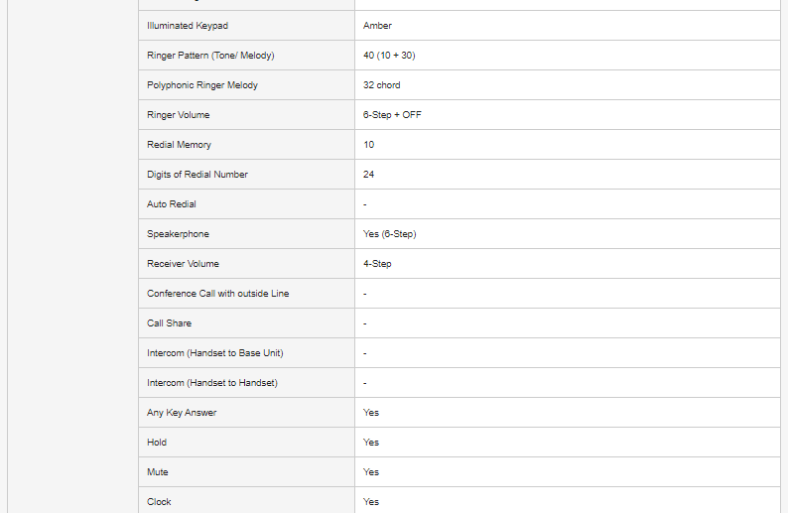The width and height of the screenshot is (788, 513).
Task: Select the Receiver Volume label
Action: (184, 264)
